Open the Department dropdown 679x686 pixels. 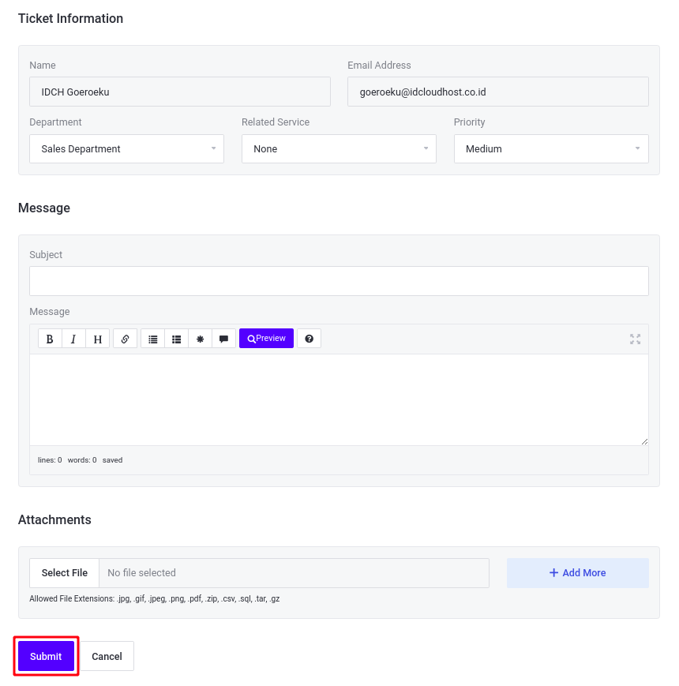coord(126,148)
